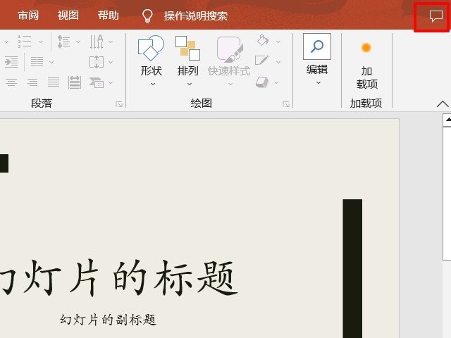The height and width of the screenshot is (338, 451).
Task: Select the 幻灯片的副标题 subtitle text
Action: click(108, 320)
